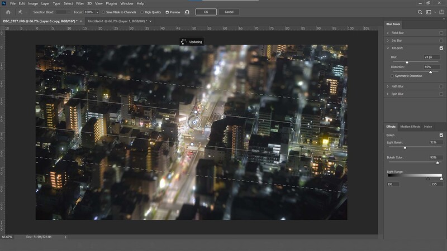
Task: Click the Bokeh Color slider handle
Action: 438,162
